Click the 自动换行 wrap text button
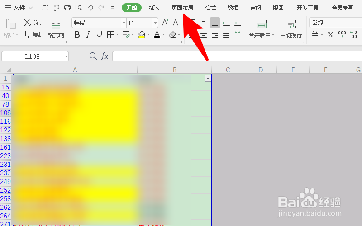362x226 pixels. click(x=291, y=28)
